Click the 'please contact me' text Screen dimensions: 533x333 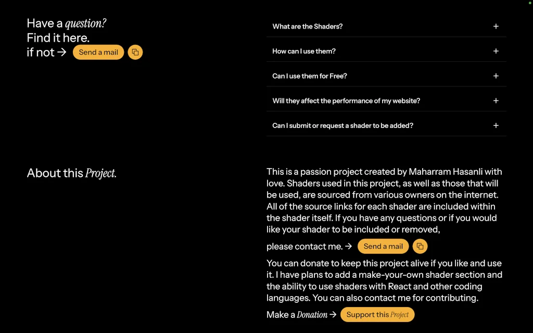tap(300, 246)
